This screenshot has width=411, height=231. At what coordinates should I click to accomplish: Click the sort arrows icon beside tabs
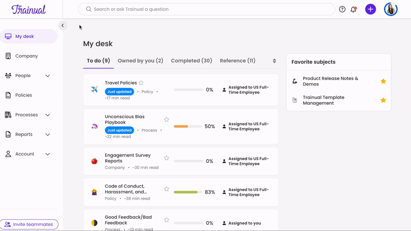(x=274, y=61)
